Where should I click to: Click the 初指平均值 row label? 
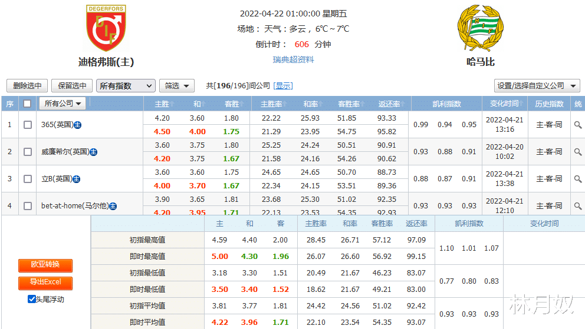[x=147, y=306]
